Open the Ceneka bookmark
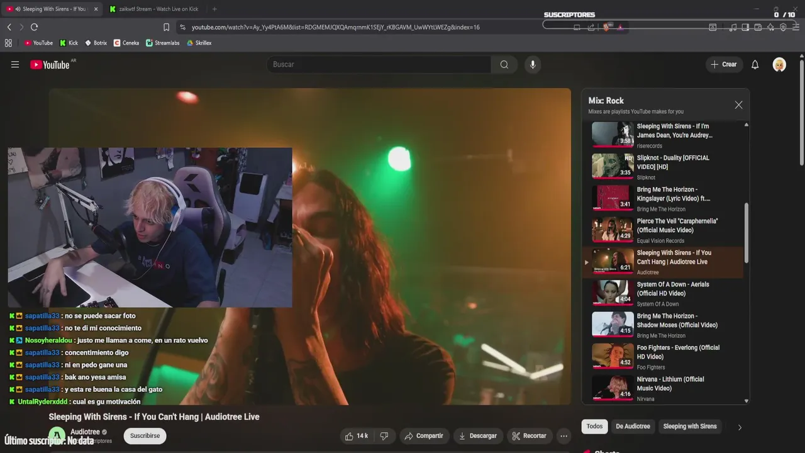The height and width of the screenshot is (453, 805). (x=126, y=43)
